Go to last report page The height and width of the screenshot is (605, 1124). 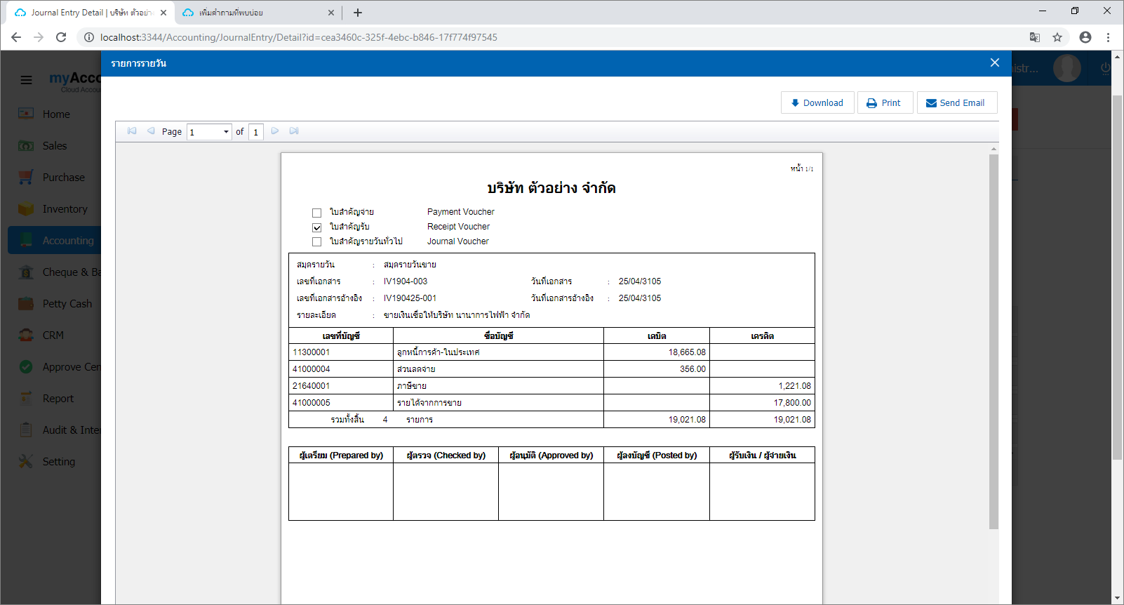(294, 131)
